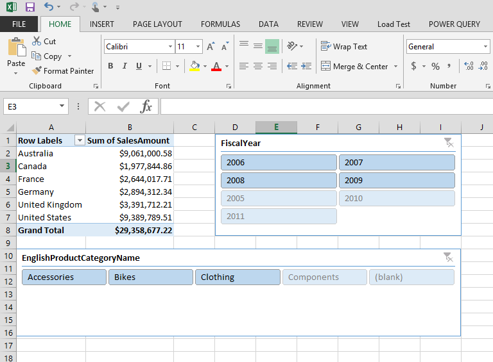Open the Row Labels filter dropdown
The height and width of the screenshot is (362, 493).
pyautogui.click(x=80, y=140)
